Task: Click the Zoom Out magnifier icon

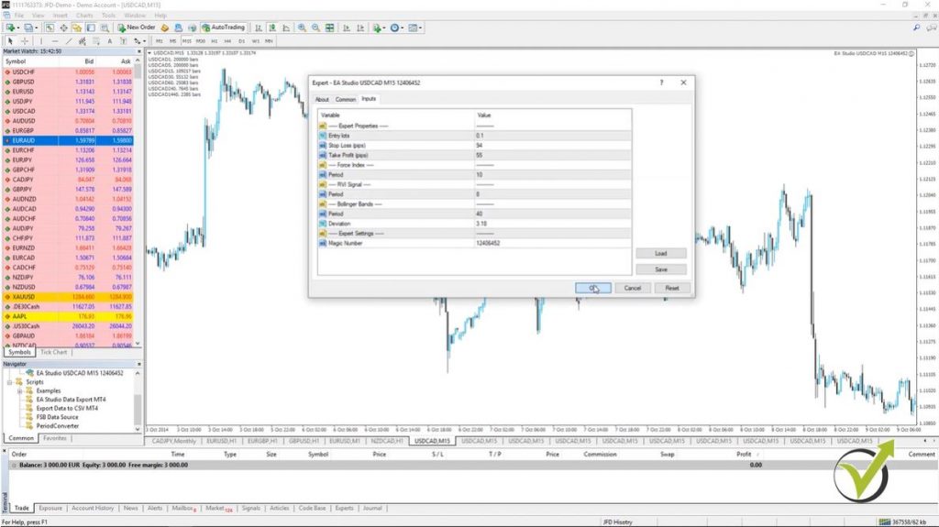Action: 315,27
